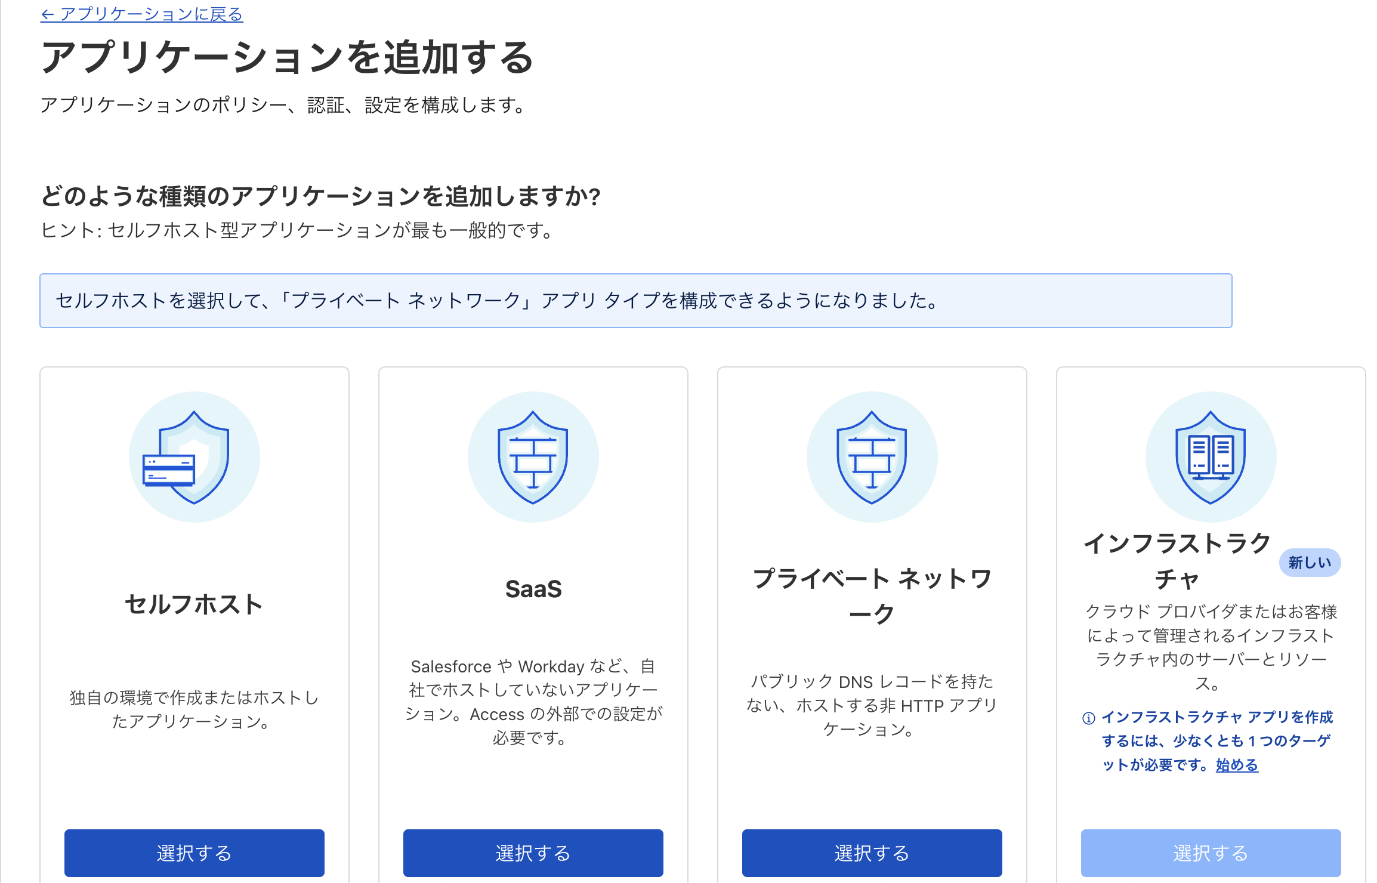This screenshot has height=883, width=1377.
Task: Click the 新しい badge
Action: coord(1310,563)
